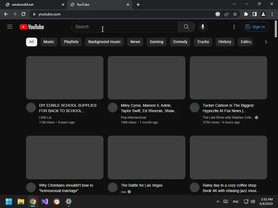Click the share page icon
278x208 pixels.
[226, 14]
